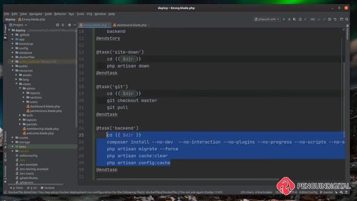Open the Structure side tool window
The width and height of the screenshot is (357, 201).
tap(5, 140)
